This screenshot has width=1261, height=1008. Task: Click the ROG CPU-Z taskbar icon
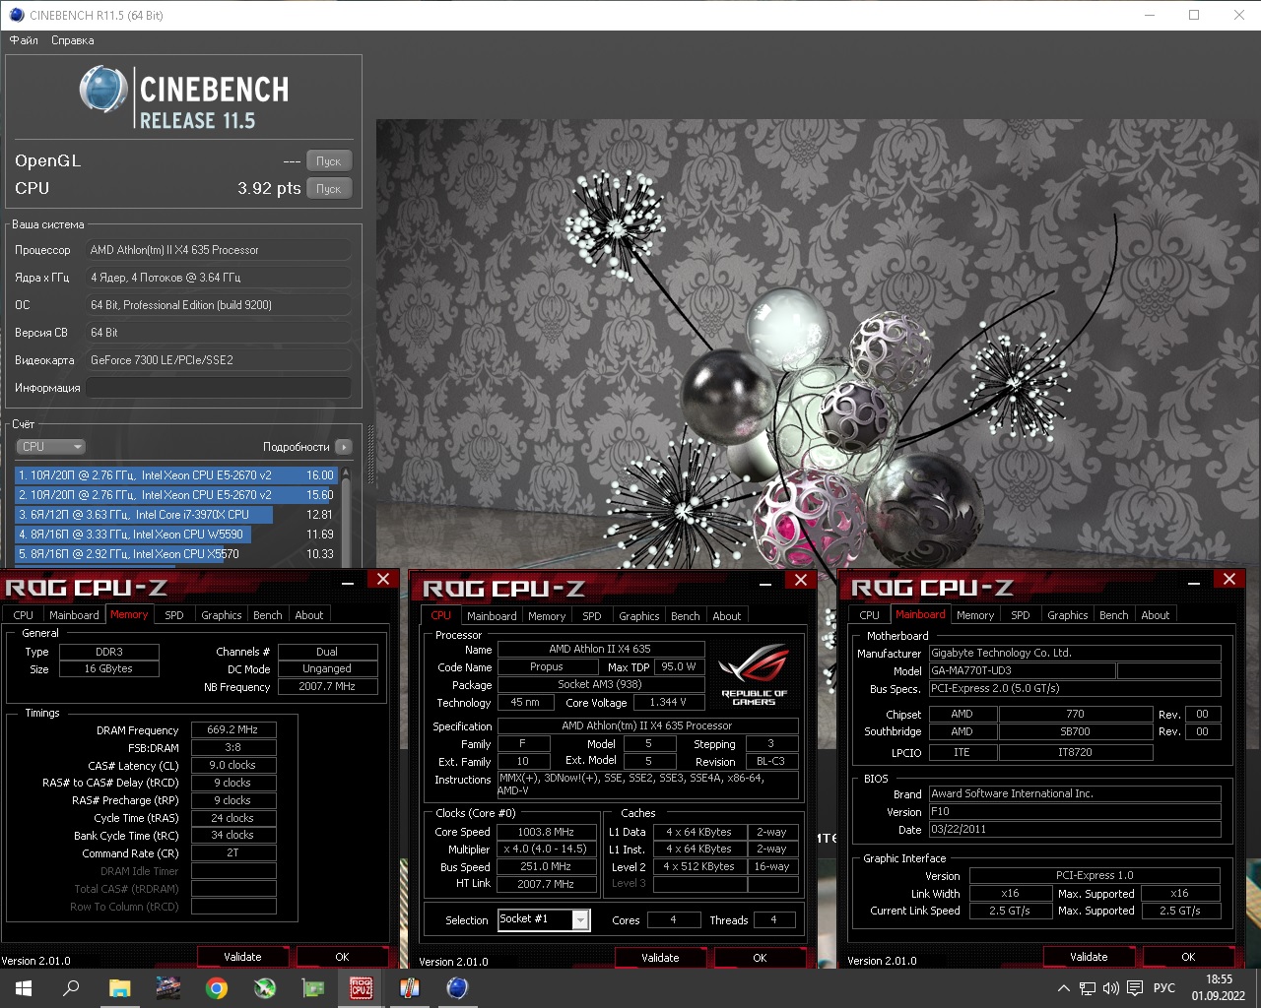pos(362,988)
